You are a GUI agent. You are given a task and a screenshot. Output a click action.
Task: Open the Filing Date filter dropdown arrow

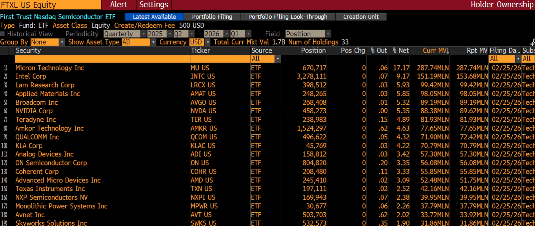point(518,59)
